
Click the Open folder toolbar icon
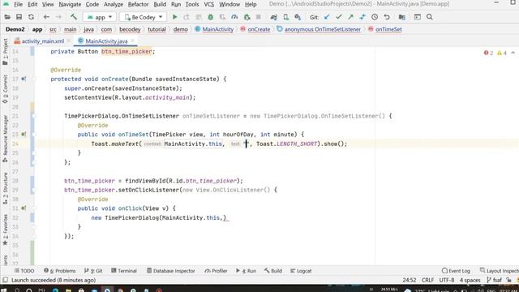pos(7,17)
